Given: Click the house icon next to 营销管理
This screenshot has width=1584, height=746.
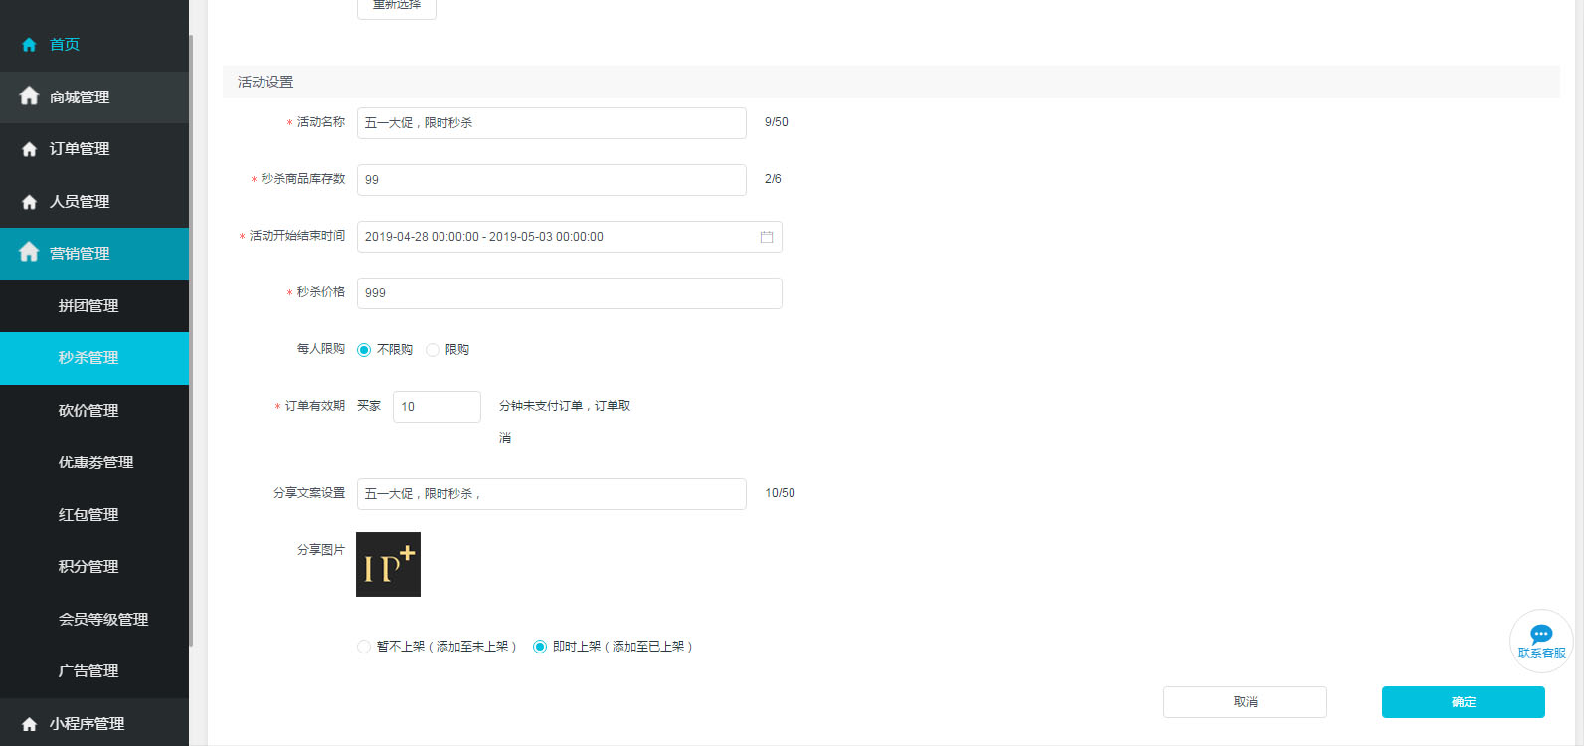Looking at the screenshot, I should tap(29, 253).
